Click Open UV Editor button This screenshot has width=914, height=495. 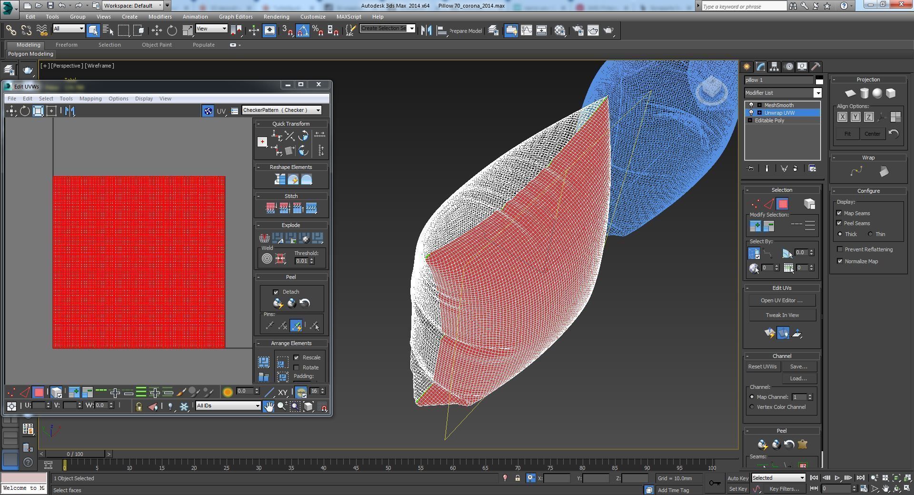coord(781,300)
